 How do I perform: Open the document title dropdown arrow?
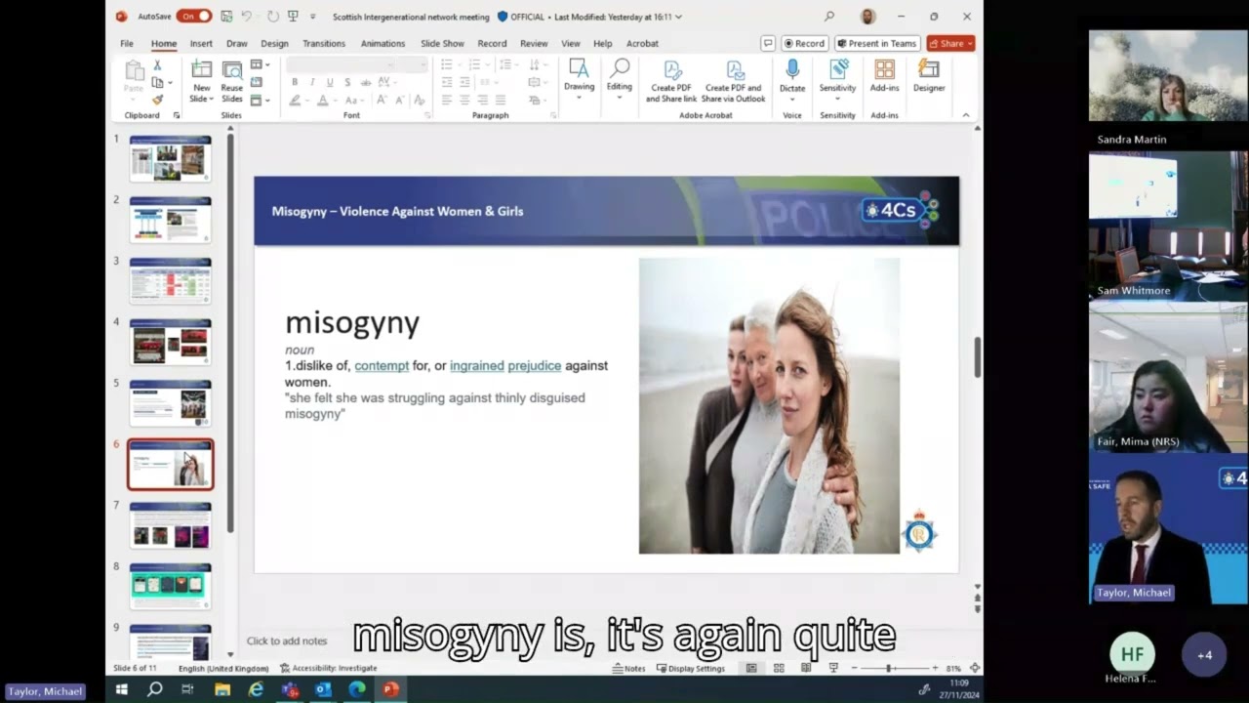pos(678,17)
